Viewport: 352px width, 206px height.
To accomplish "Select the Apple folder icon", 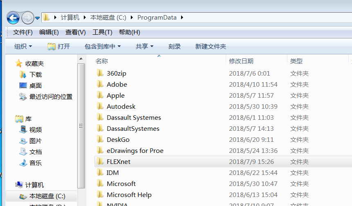I will (x=100, y=95).
